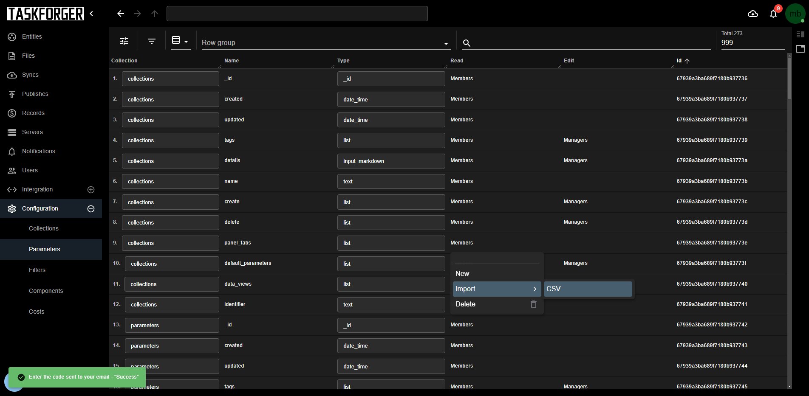Open Users in sidebar
This screenshot has width=809, height=396.
(51, 170)
